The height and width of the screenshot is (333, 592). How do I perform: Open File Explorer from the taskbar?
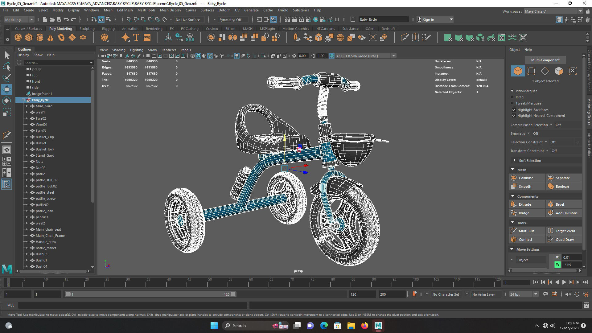tap(351, 326)
